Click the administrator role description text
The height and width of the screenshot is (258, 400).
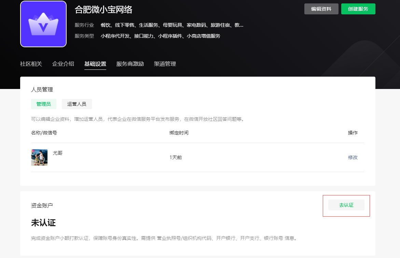(x=138, y=119)
